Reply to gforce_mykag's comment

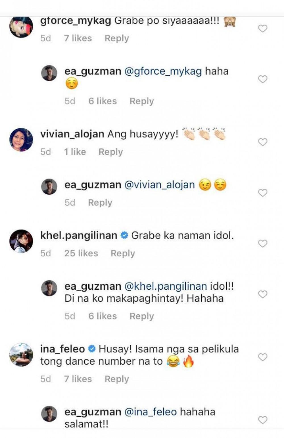[x=117, y=38]
